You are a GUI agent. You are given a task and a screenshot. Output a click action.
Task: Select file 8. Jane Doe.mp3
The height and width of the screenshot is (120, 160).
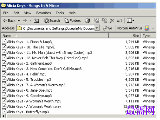(30, 90)
